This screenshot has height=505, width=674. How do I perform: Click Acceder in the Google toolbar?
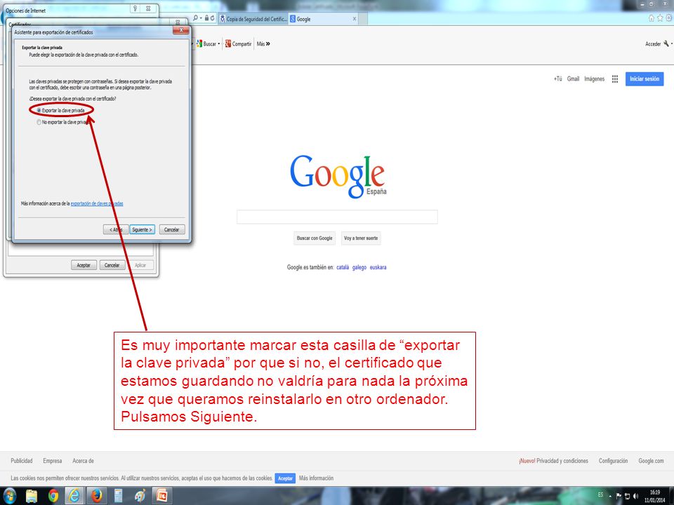653,43
